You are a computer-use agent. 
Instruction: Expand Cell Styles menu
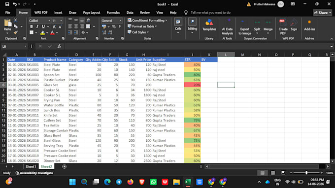click(138, 32)
